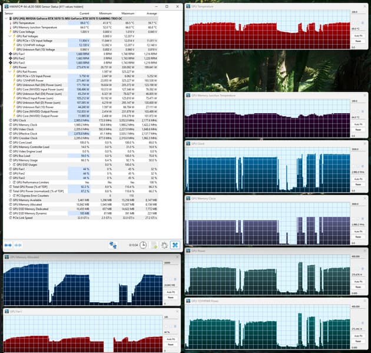Collapse the GPU Rail Powers group
The height and width of the screenshot is (353, 371).
(x=10, y=71)
